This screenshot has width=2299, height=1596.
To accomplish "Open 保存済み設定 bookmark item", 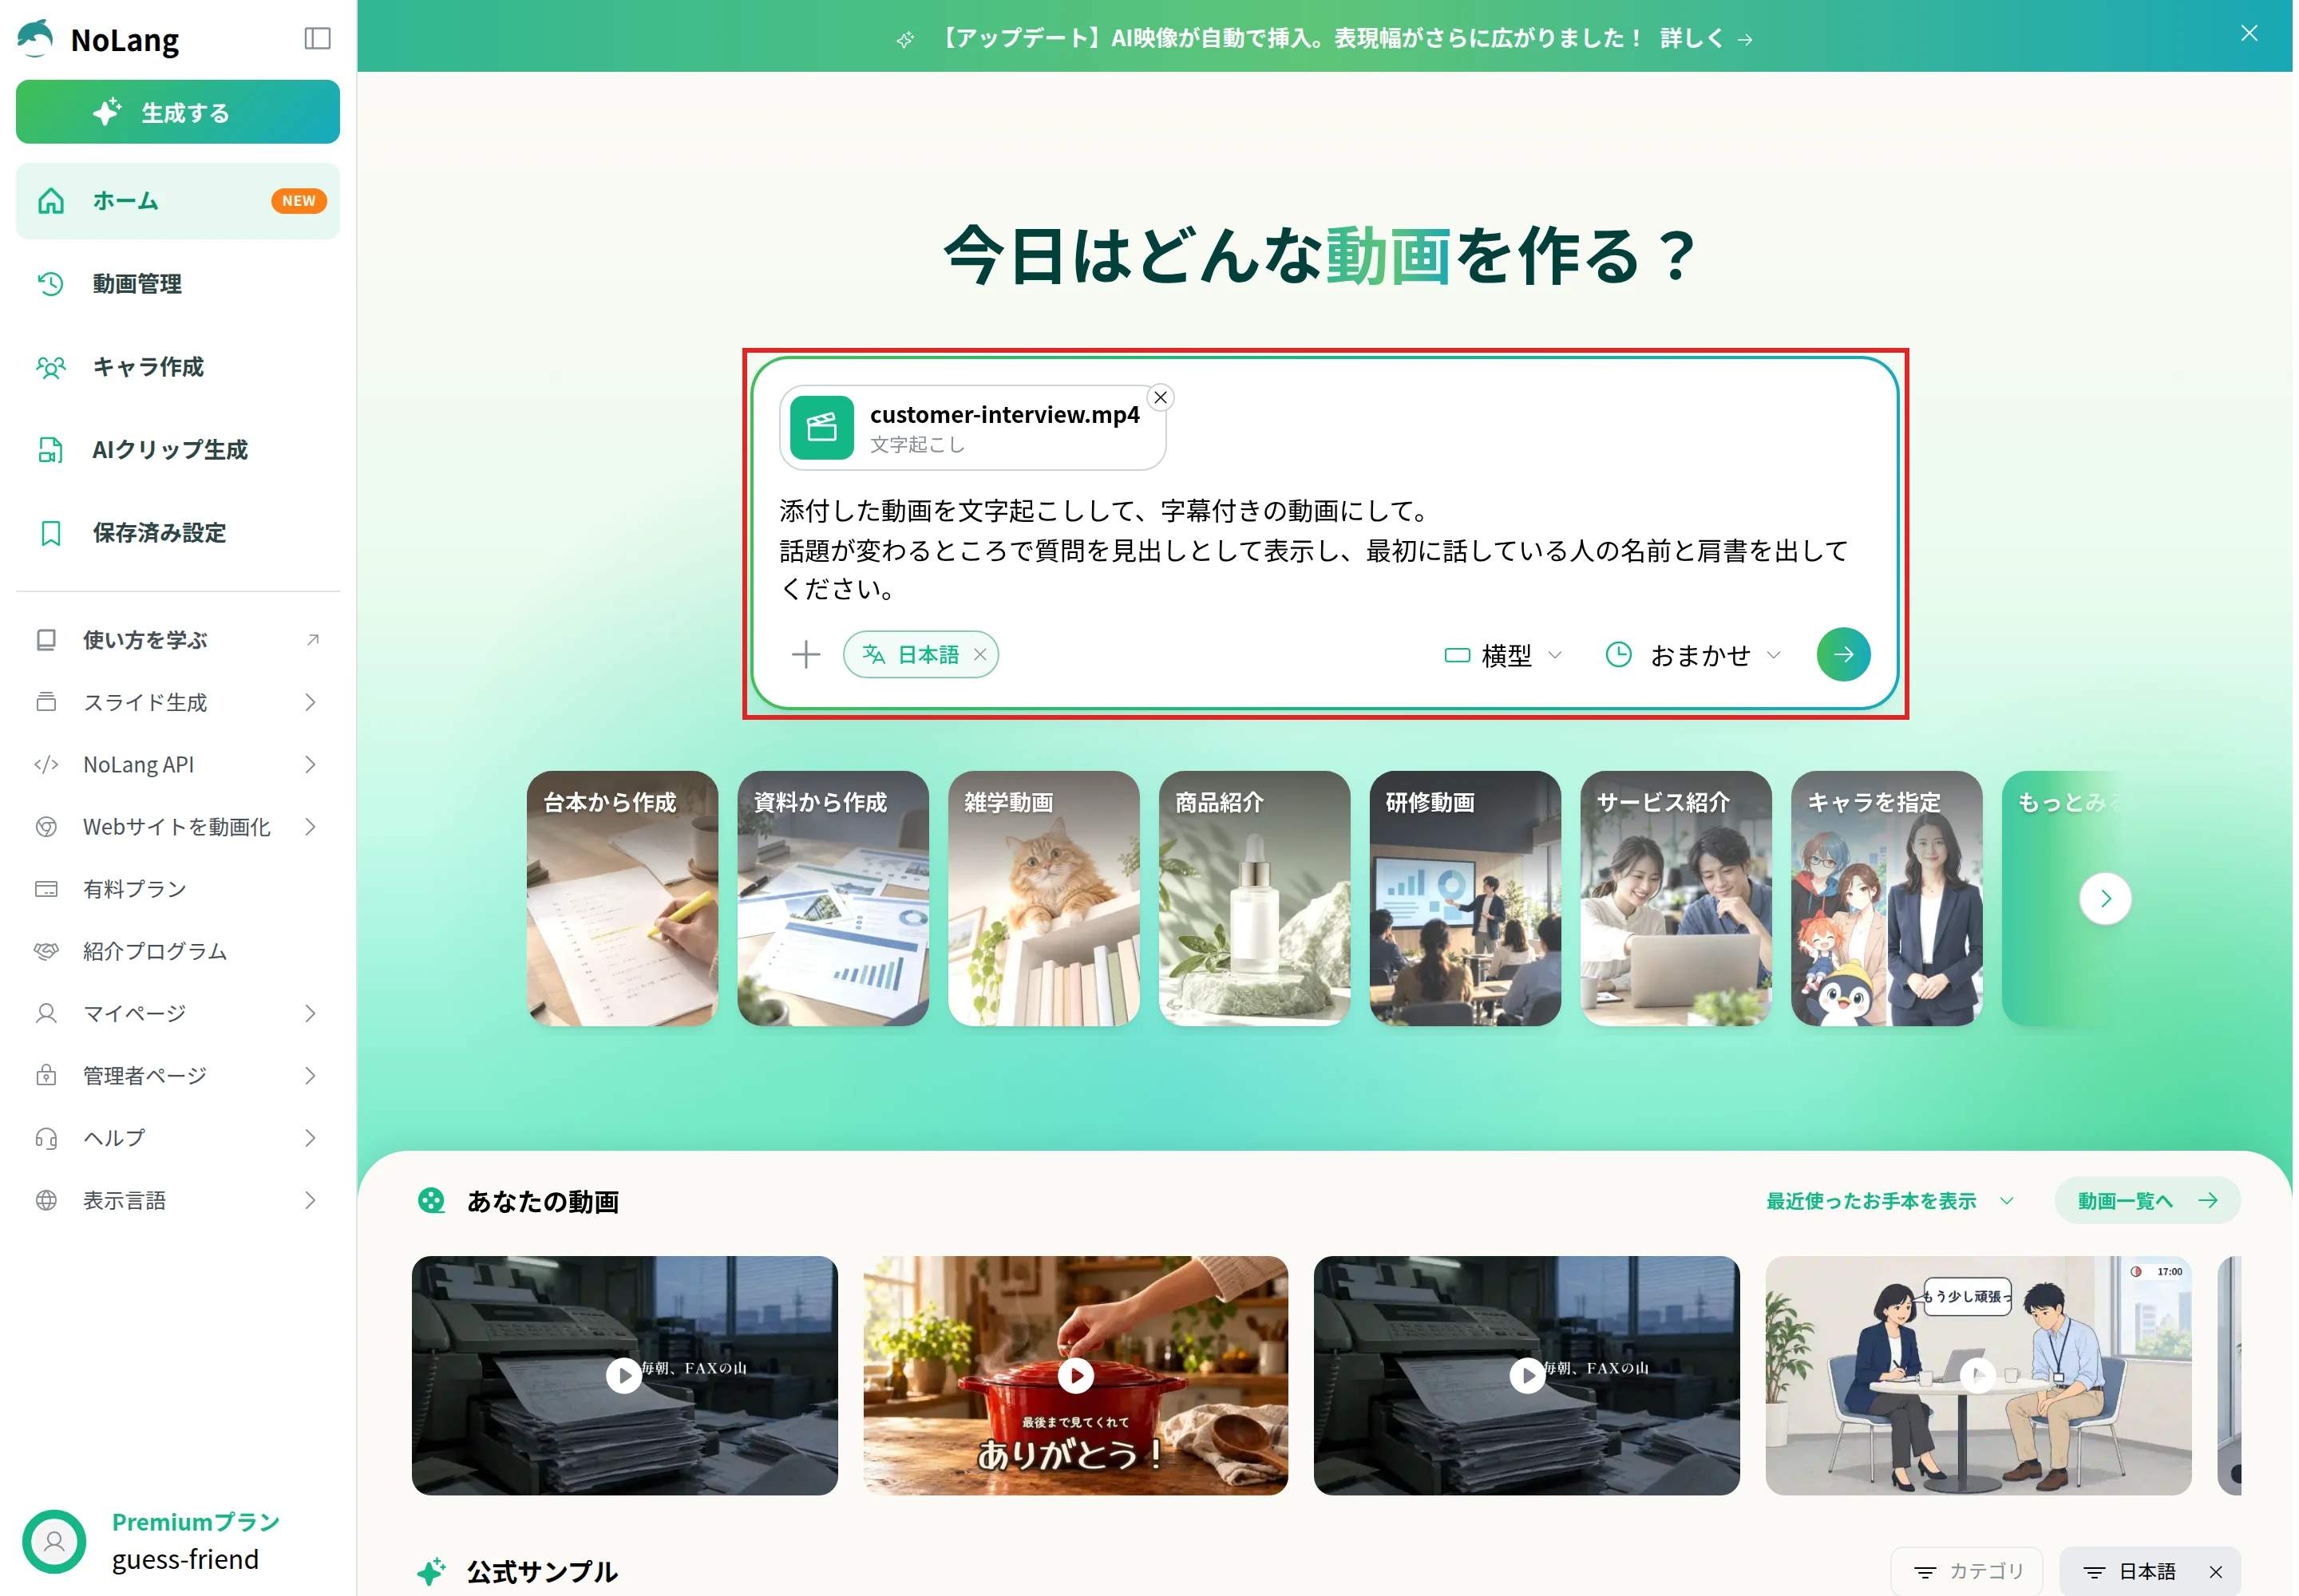I will 178,533.
